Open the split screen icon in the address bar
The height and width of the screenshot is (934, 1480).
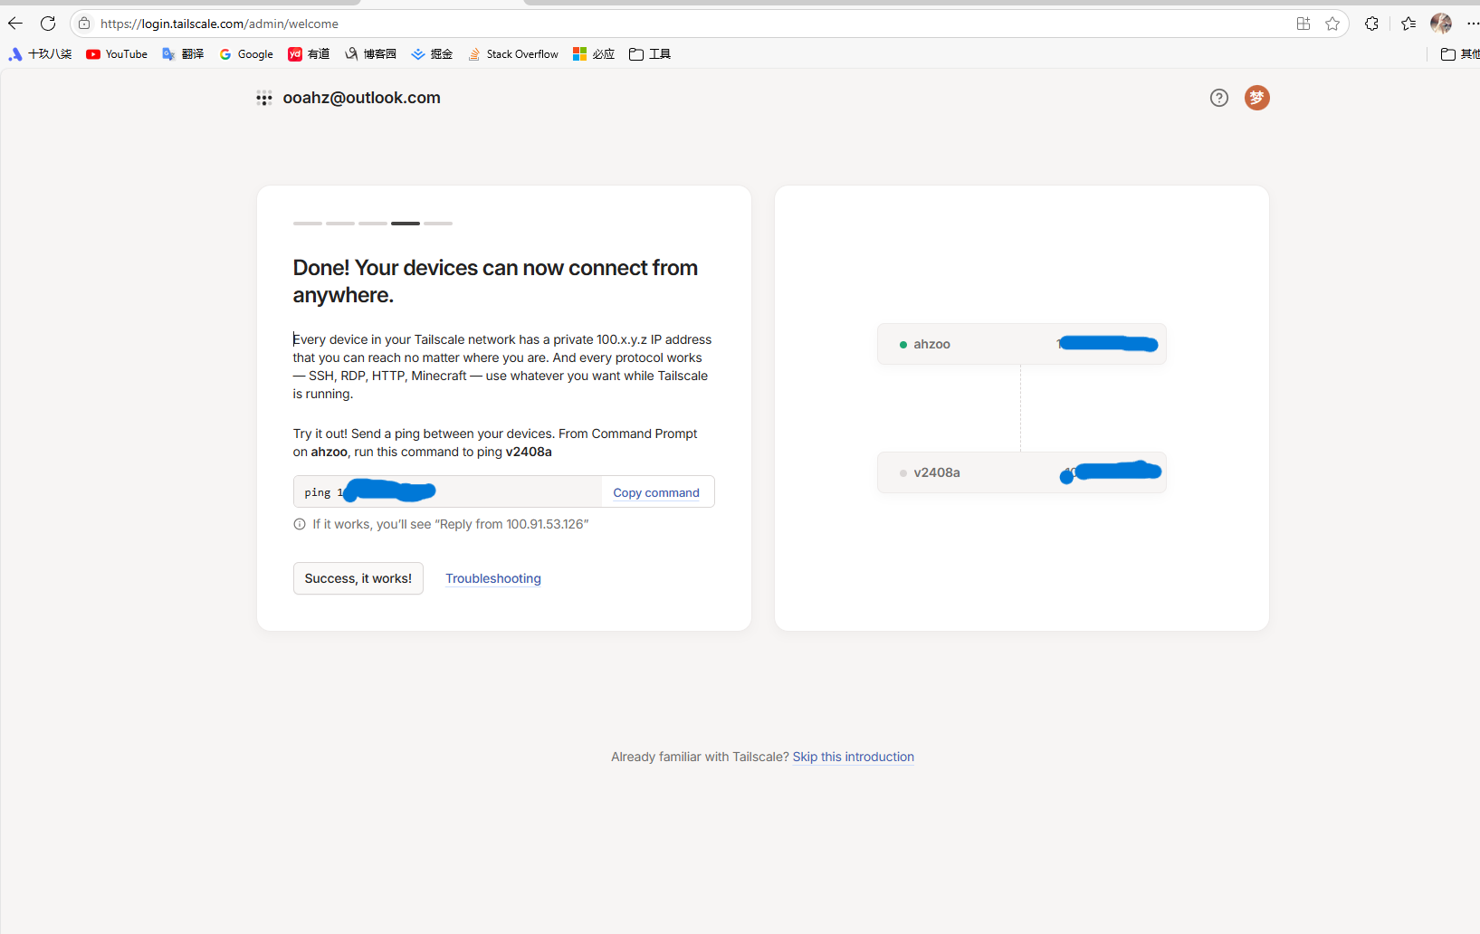pos(1303,24)
